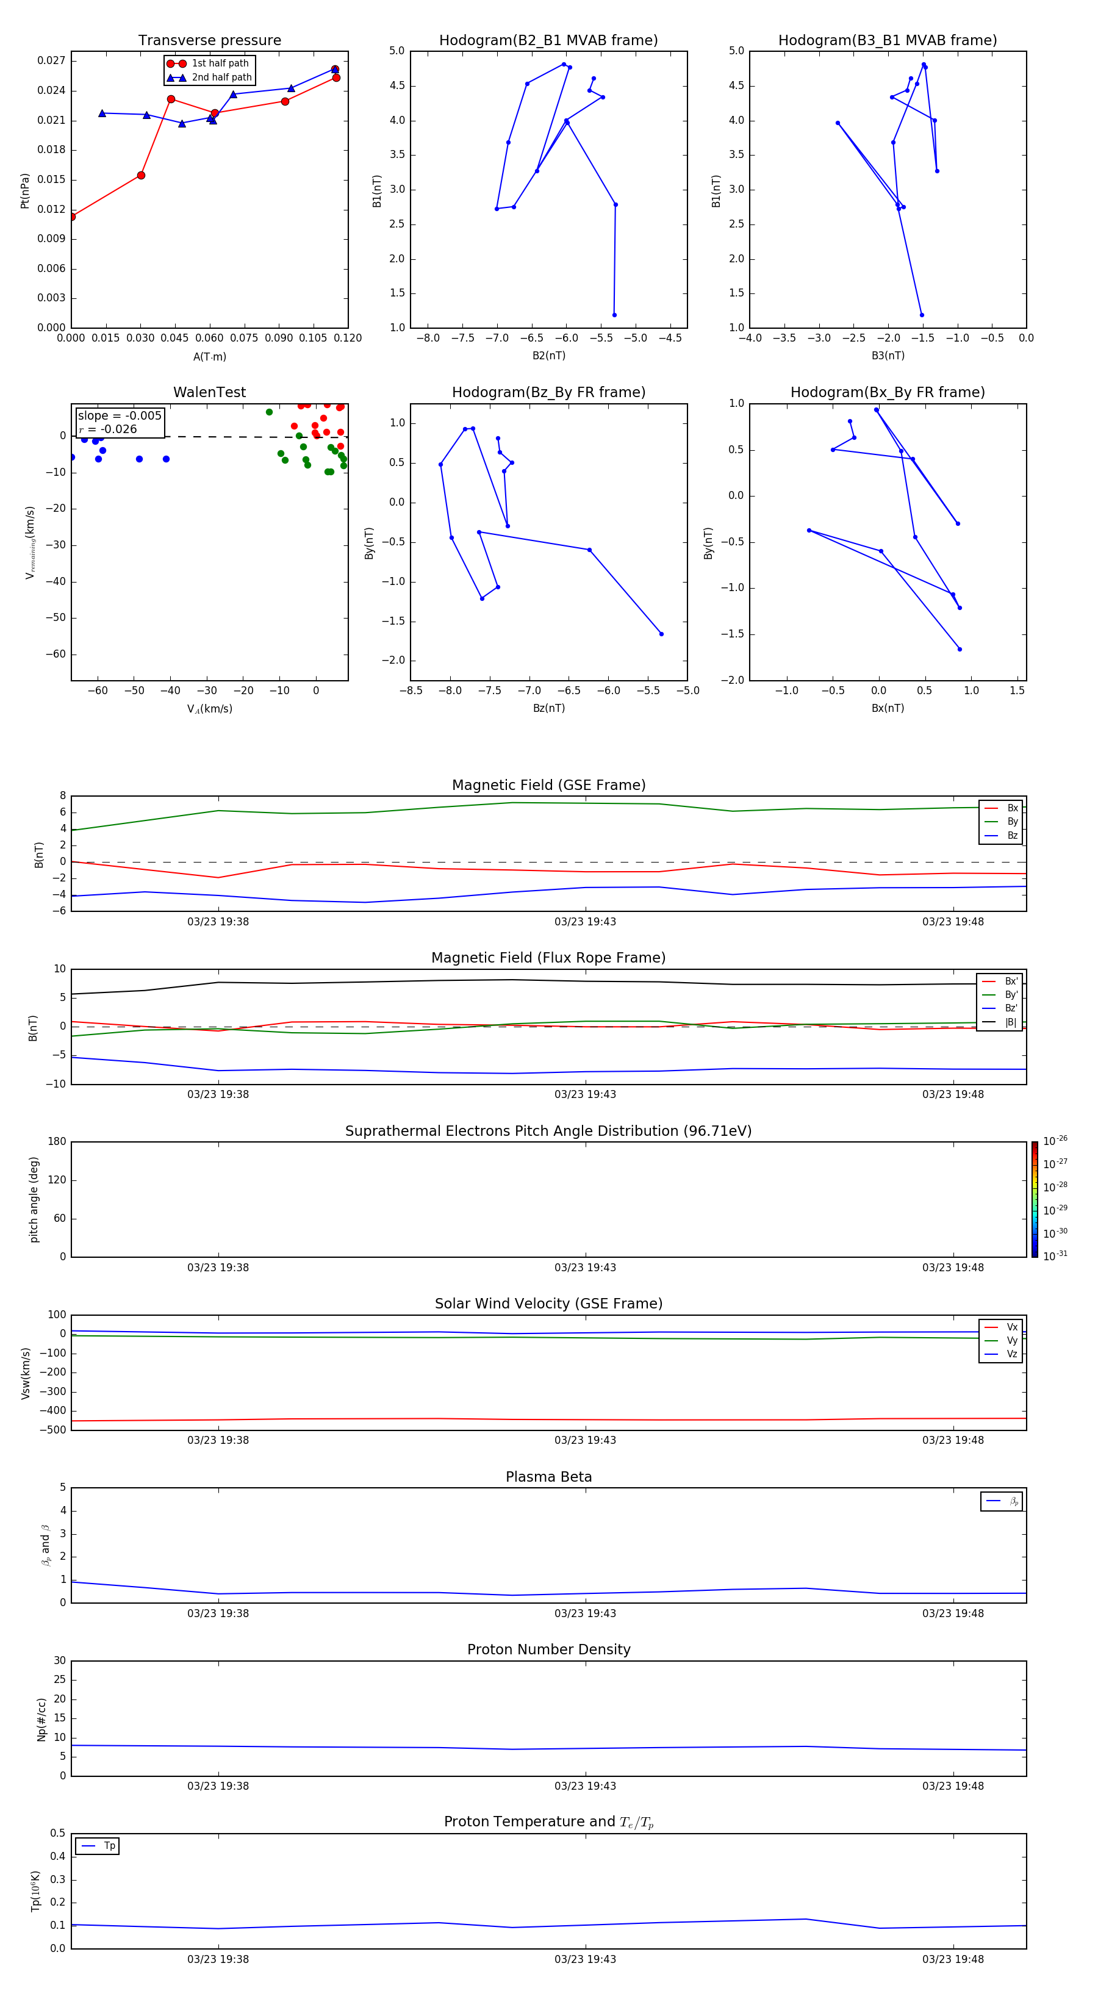
Task: Click the βp legend in Plasma Beta
Action: coord(1002,1501)
